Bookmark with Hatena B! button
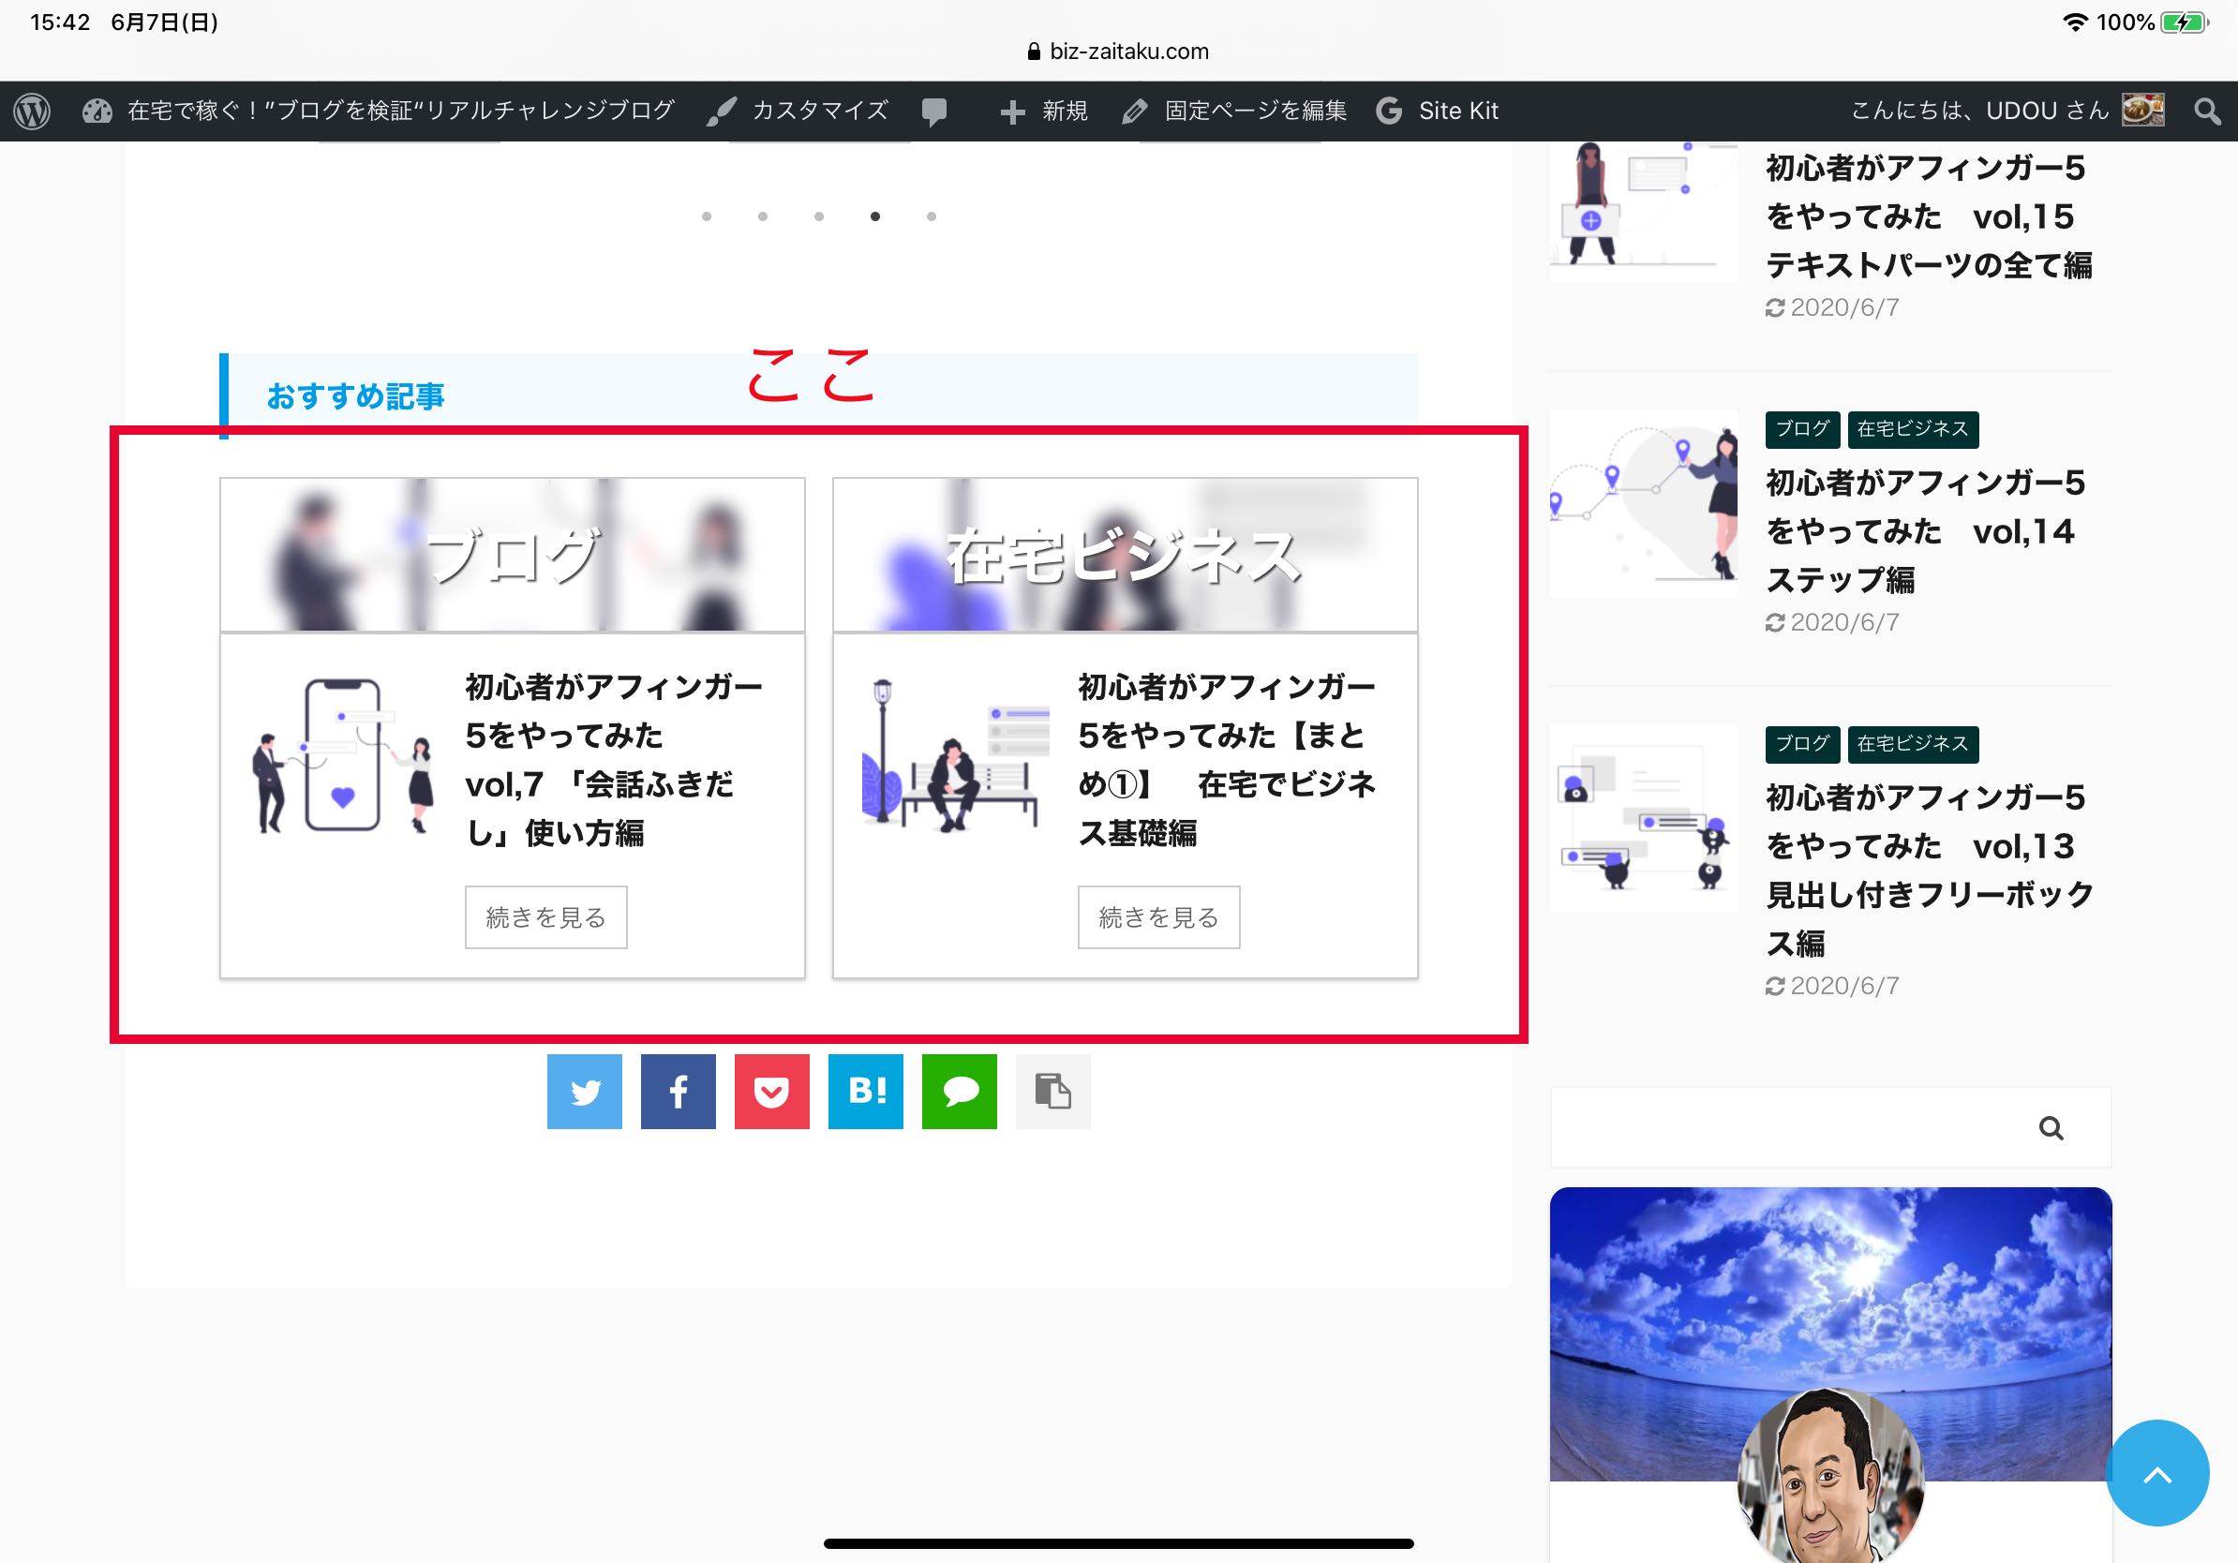The width and height of the screenshot is (2238, 1563). pyautogui.click(x=867, y=1092)
